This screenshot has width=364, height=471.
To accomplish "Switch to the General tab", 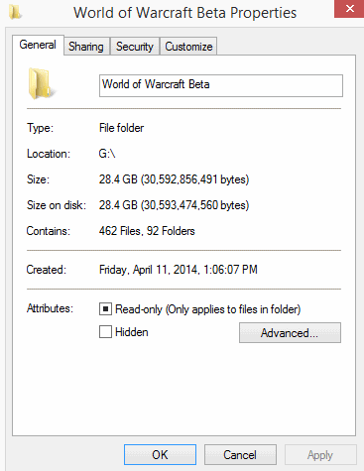I will click(x=38, y=45).
